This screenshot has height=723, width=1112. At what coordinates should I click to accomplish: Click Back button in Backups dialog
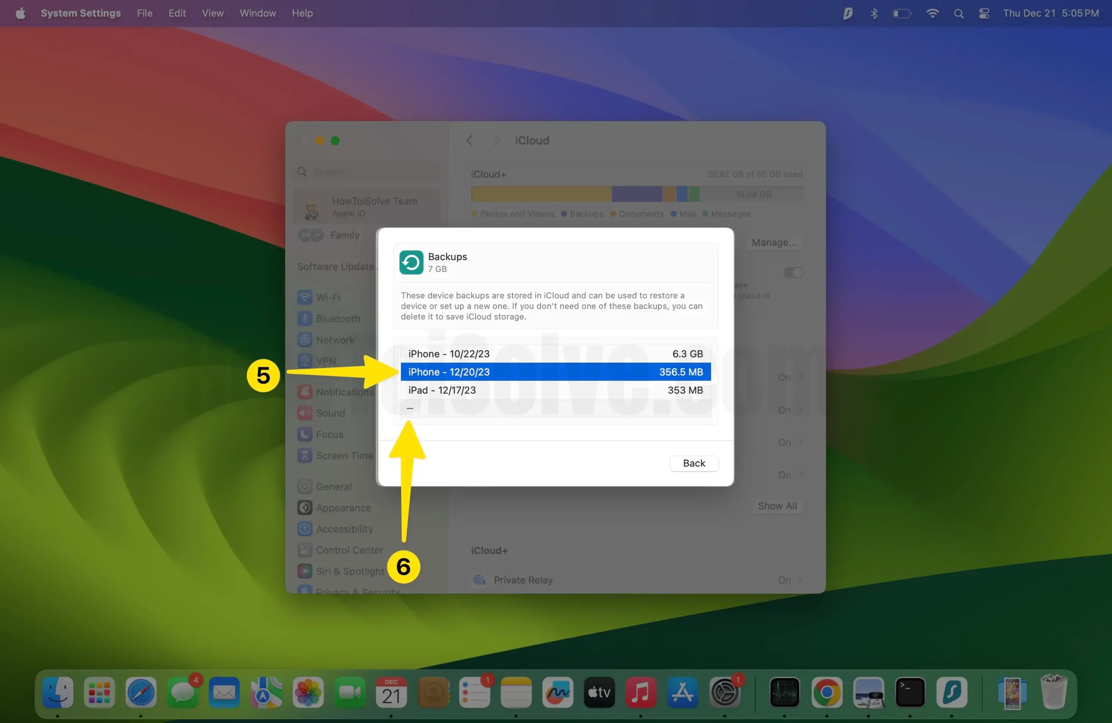tap(694, 463)
